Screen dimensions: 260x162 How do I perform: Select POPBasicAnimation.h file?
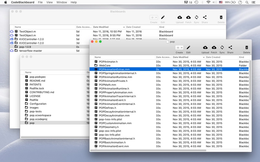point(169,142)
